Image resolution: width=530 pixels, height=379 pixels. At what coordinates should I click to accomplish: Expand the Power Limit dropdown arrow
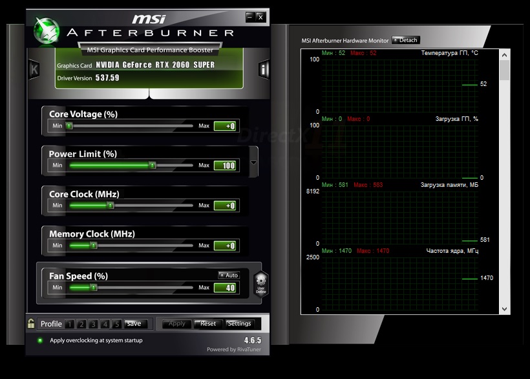253,162
